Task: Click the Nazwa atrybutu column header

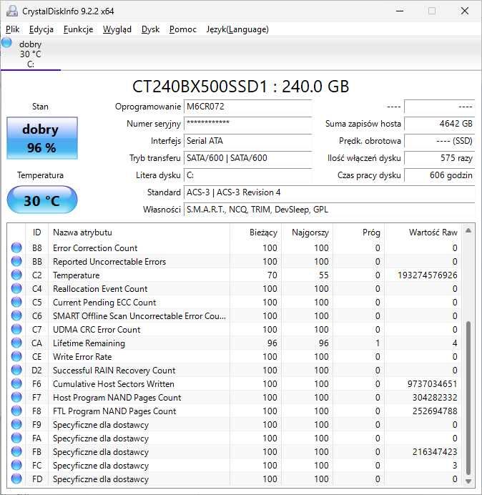Action: pos(139,232)
